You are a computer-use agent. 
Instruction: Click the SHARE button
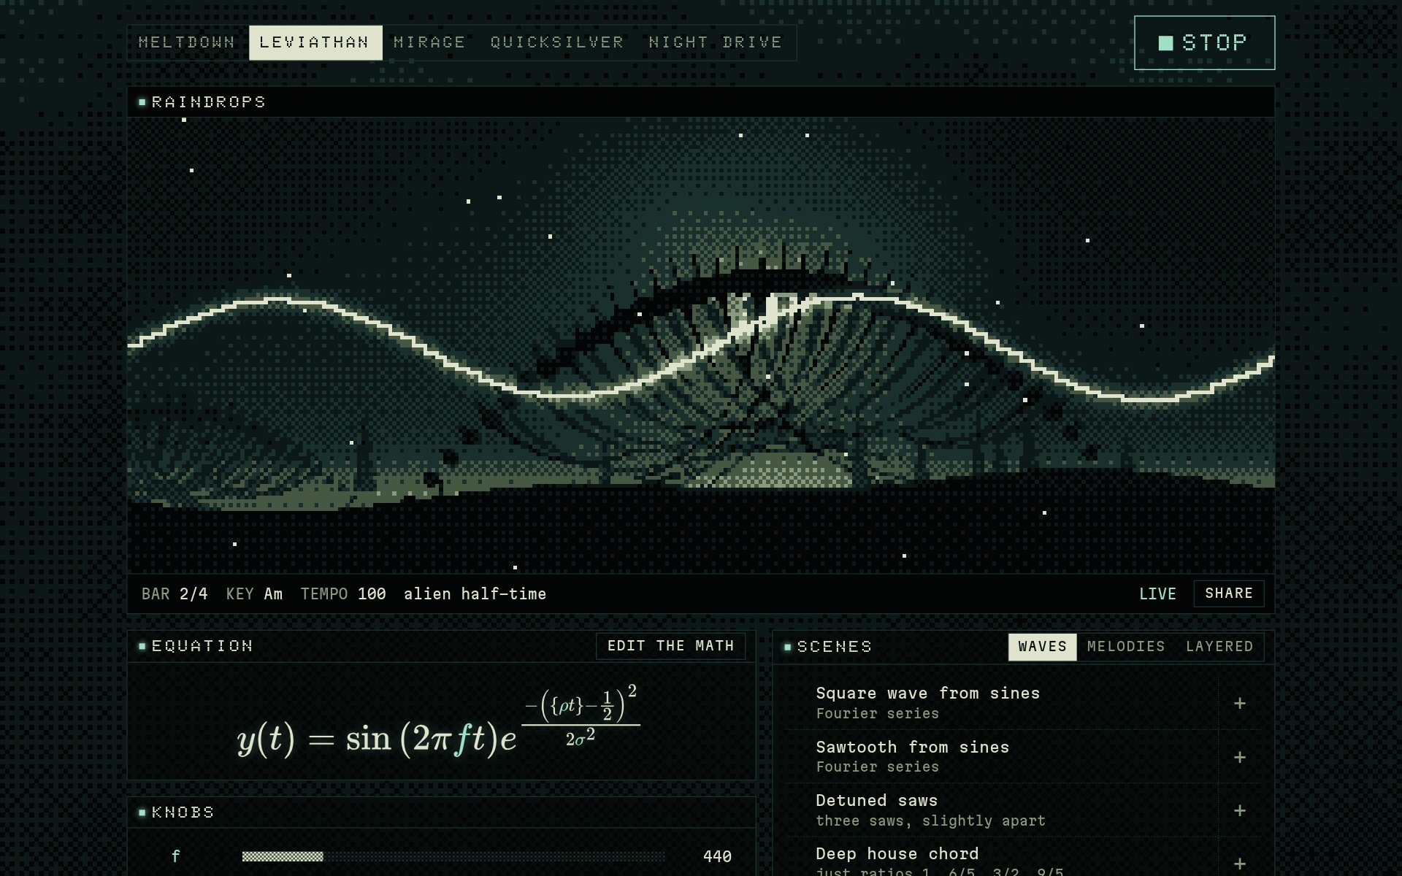coord(1228,593)
